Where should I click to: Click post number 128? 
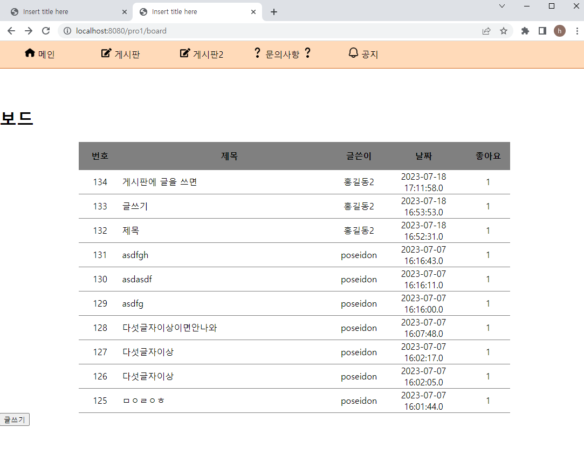[100, 328]
